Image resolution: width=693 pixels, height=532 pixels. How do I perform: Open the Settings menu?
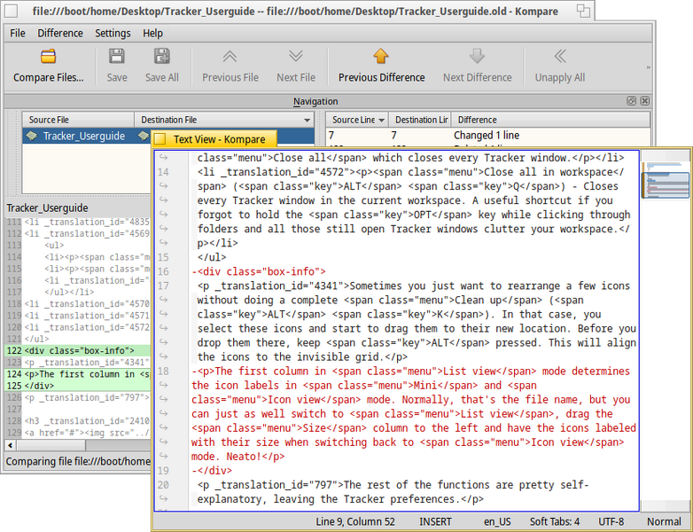click(113, 33)
